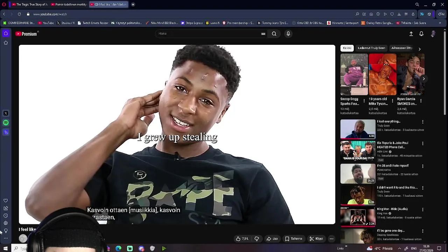Viewport: 448px width, 252px height.
Task: Open Microsoft Edge from the taskbar
Action: pos(119,248)
